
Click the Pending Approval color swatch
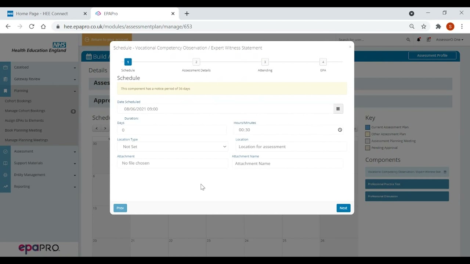(368, 148)
